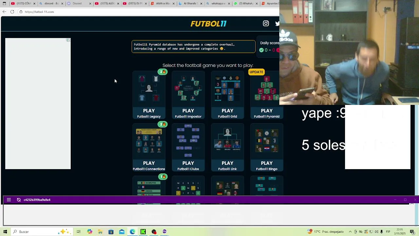
Task: Play Futbol11 Link game
Action: tap(228, 147)
